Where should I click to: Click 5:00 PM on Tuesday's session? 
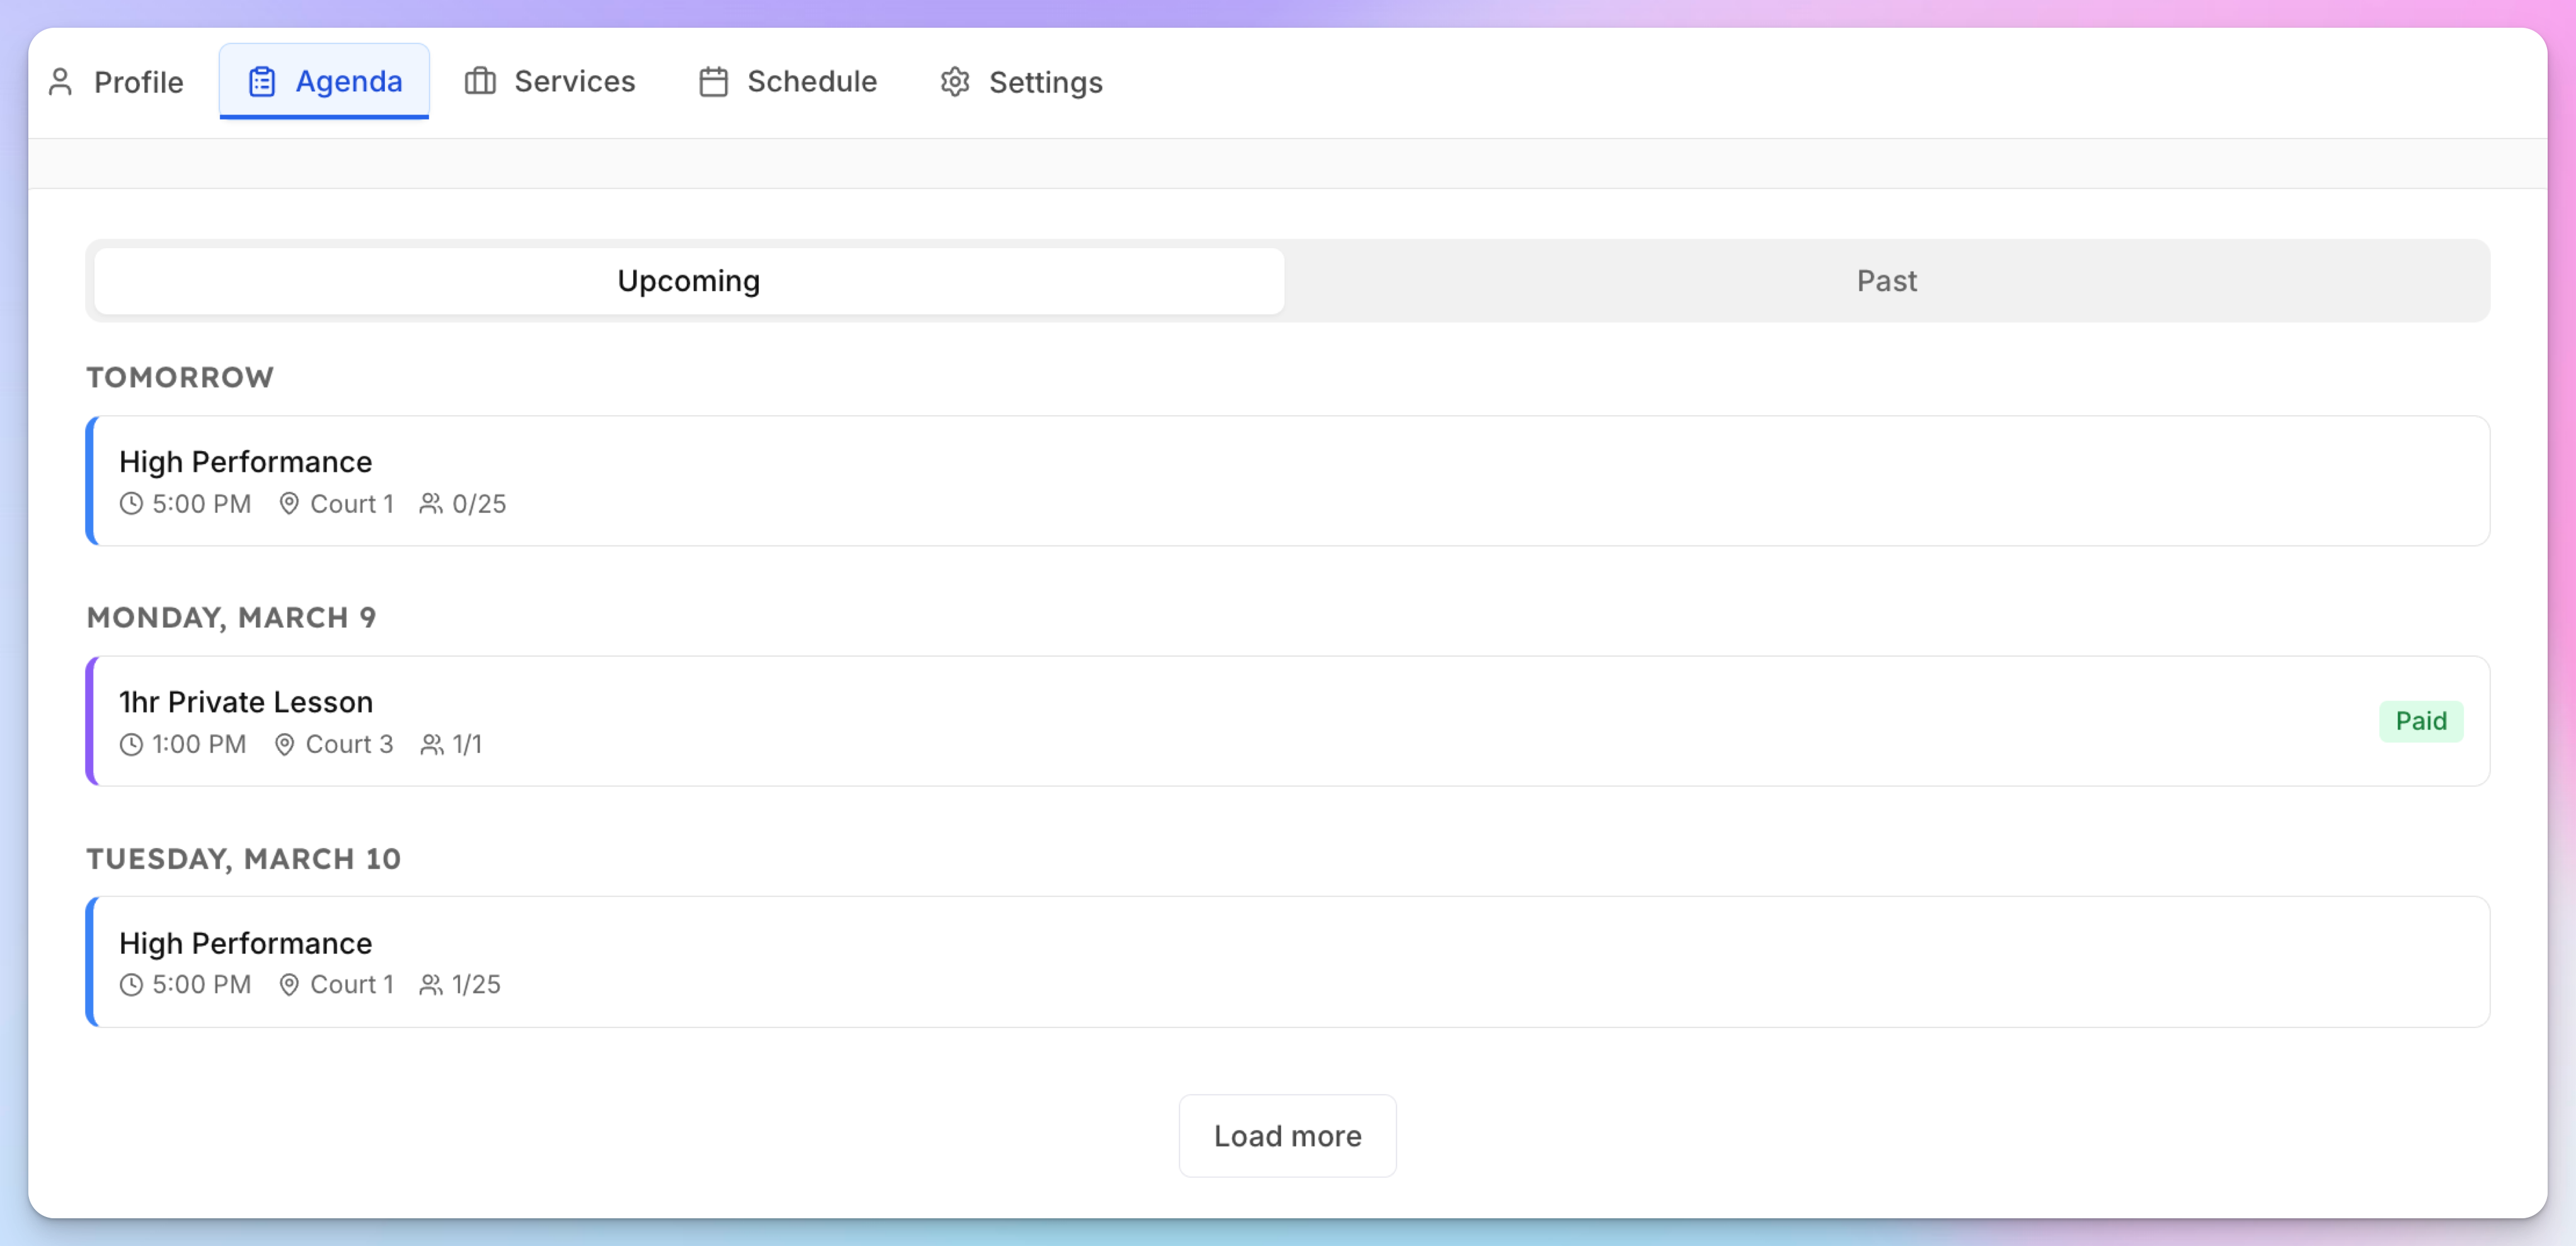[x=202, y=985]
